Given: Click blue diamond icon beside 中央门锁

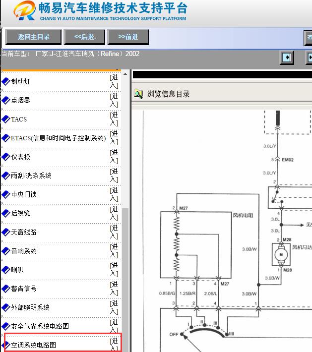Looking at the screenshot, I should [5, 194].
